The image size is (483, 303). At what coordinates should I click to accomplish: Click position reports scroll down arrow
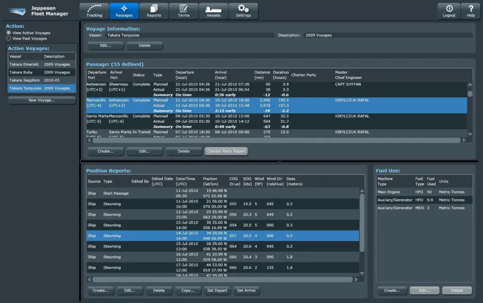tap(362, 273)
